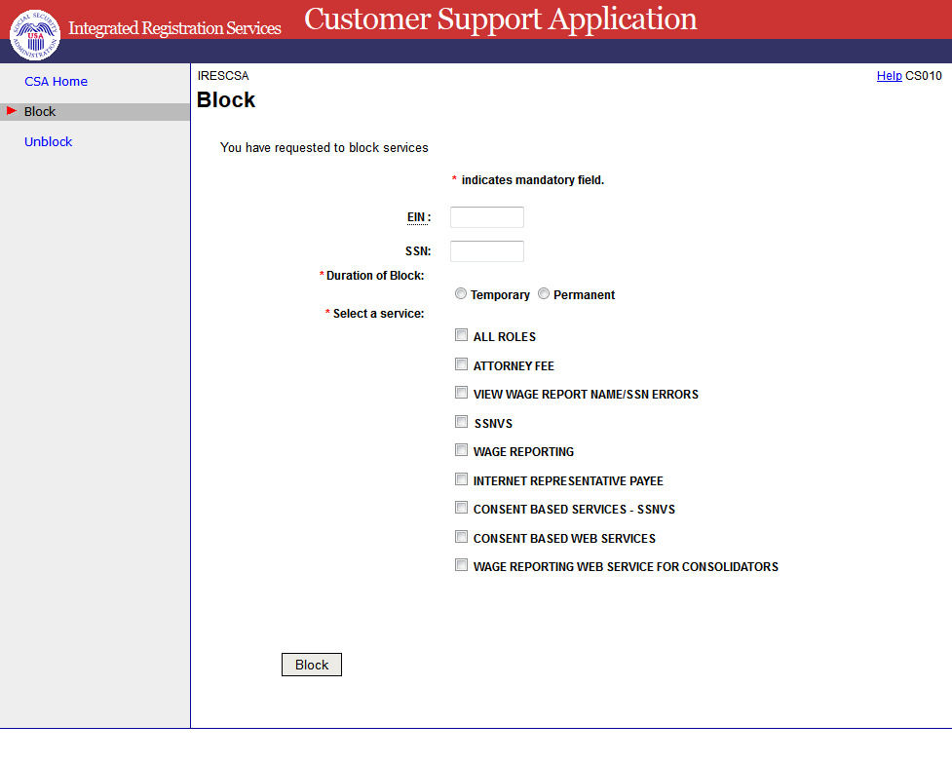Click the Integrated Registration Services header text
The height and width of the screenshot is (763, 952).
click(x=174, y=28)
